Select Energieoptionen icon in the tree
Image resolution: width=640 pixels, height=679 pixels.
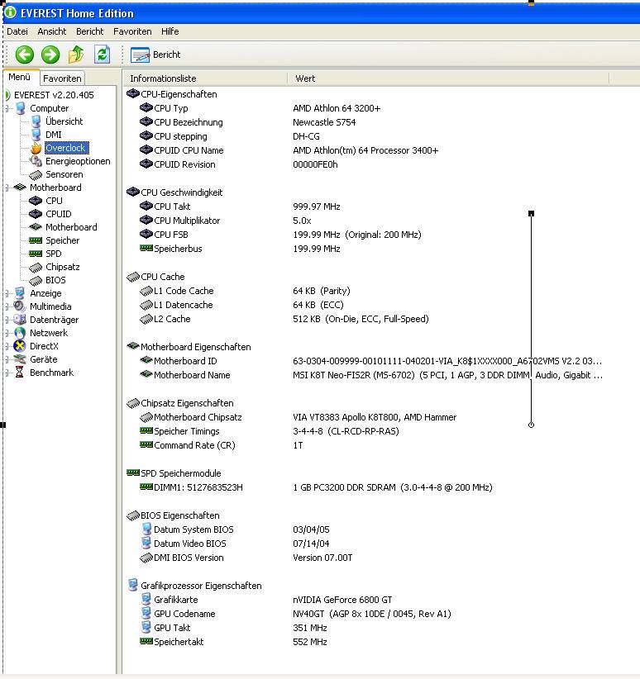pyautogui.click(x=36, y=161)
